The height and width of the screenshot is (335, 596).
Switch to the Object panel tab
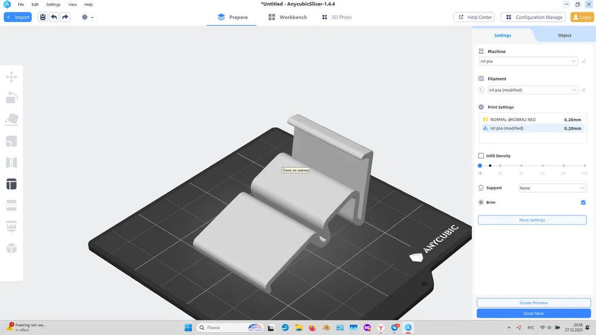coord(564,35)
